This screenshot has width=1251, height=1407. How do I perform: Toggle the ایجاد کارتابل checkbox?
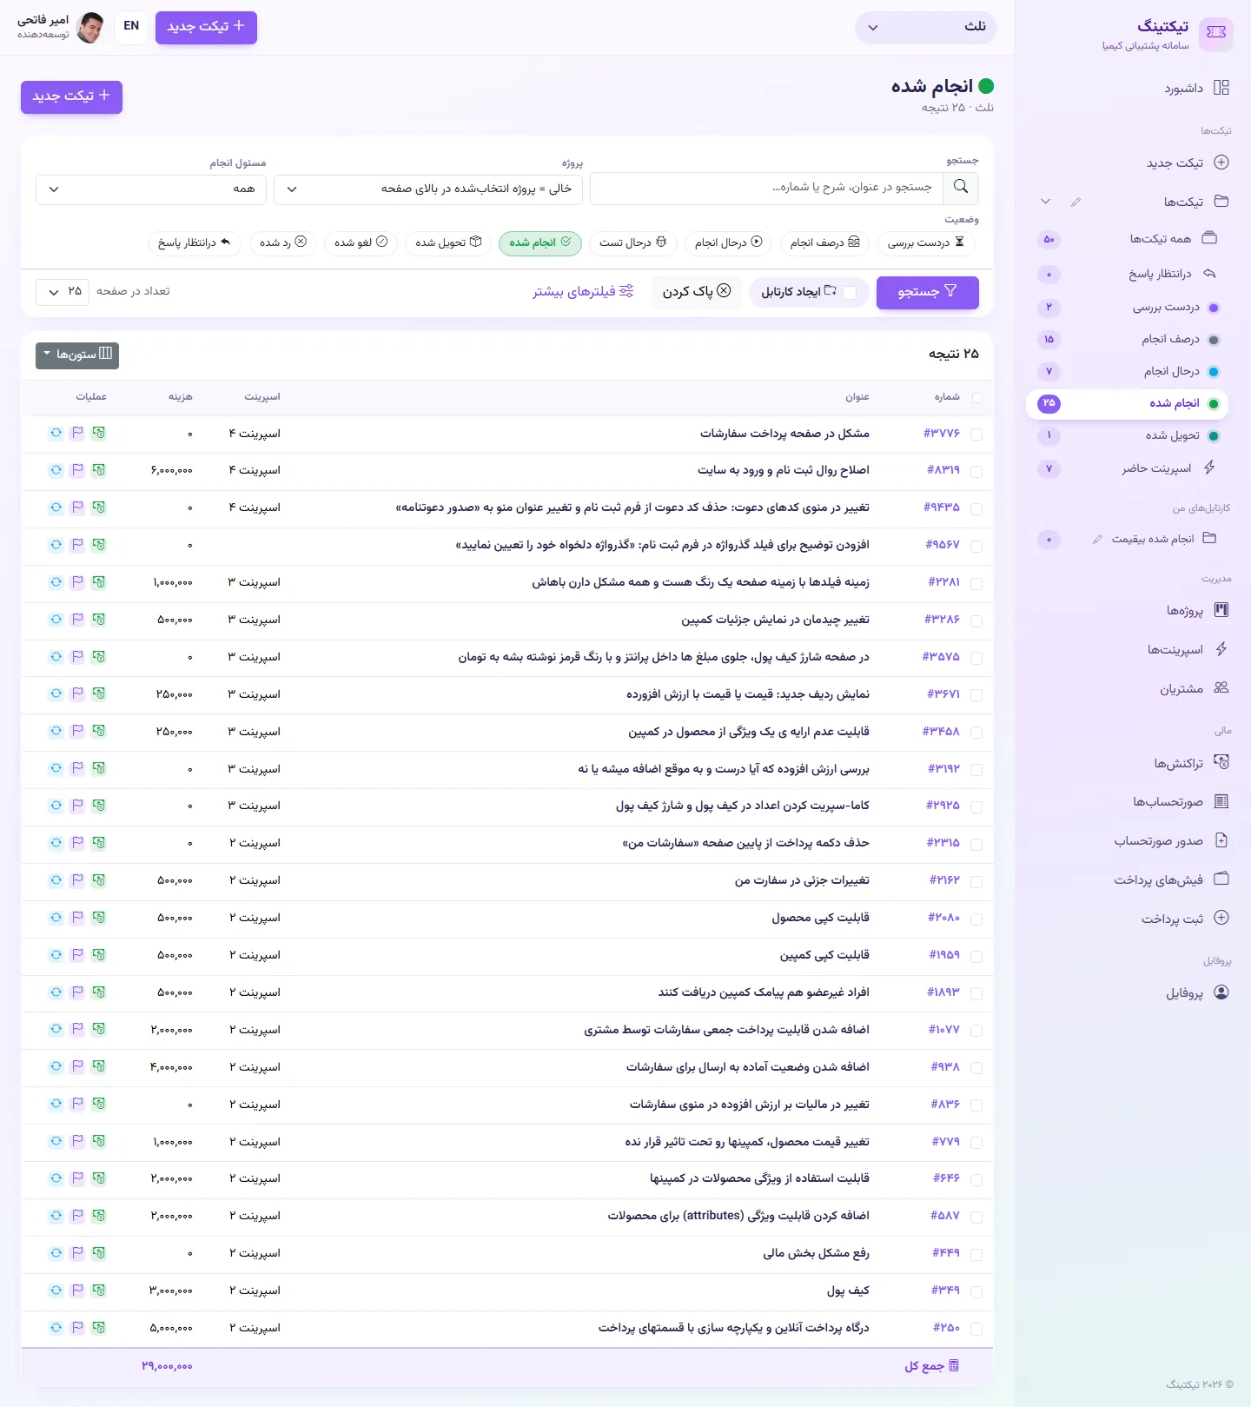tap(850, 293)
